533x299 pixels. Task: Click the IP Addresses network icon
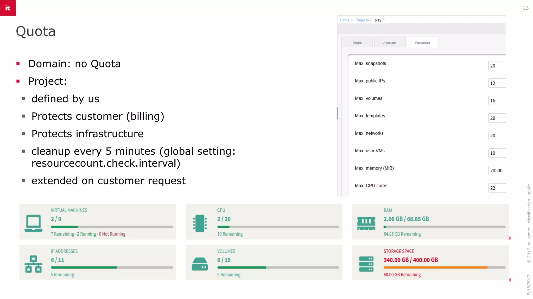[x=33, y=264]
